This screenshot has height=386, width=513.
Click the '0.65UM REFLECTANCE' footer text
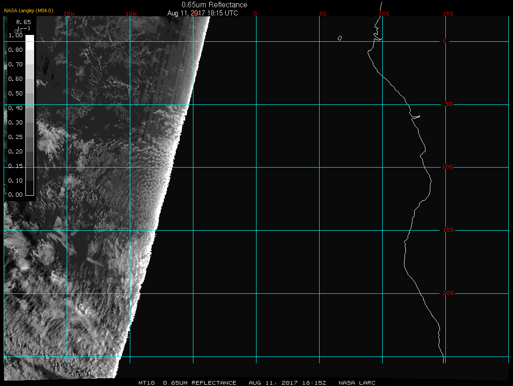pyautogui.click(x=200, y=383)
